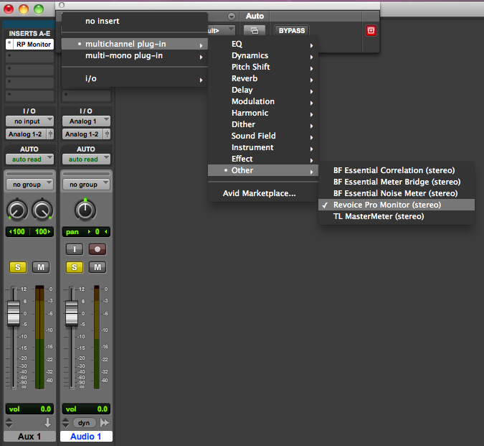Choose 'no insert' from the insert menu

coord(102,21)
